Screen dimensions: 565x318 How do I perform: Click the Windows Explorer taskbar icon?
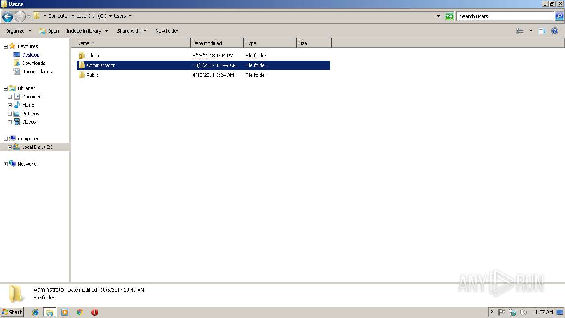[x=50, y=312]
